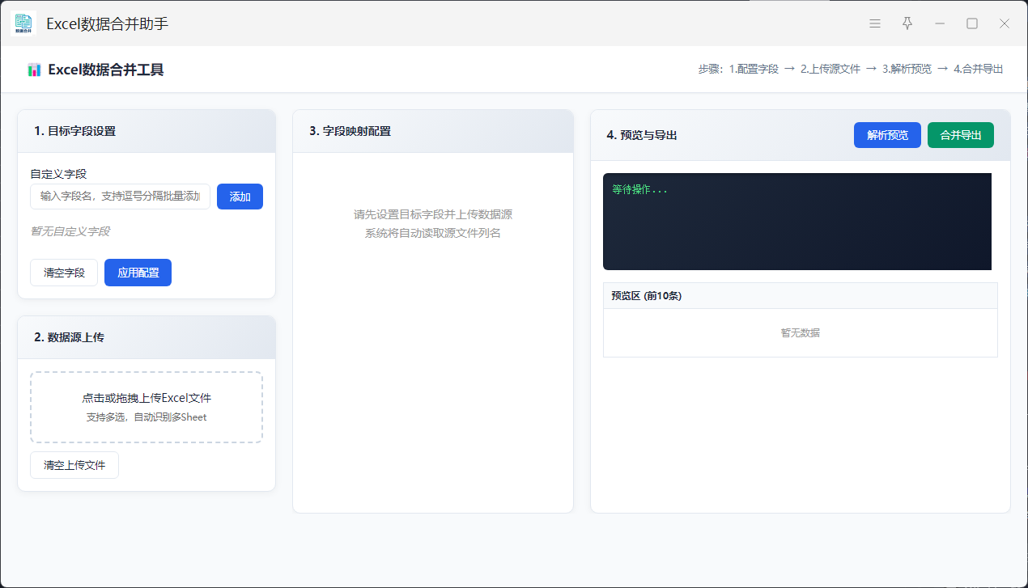Viewport: 1028px width, 588px height.
Task: Run the 解析预览 button
Action: 887,135
